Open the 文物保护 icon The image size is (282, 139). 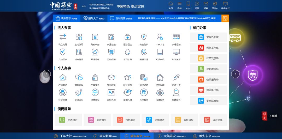pyautogui.click(x=63, y=52)
